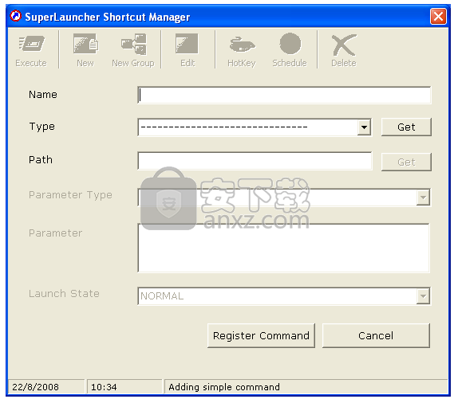Click inside the Parameter text area
454x399 pixels.
tap(284, 248)
